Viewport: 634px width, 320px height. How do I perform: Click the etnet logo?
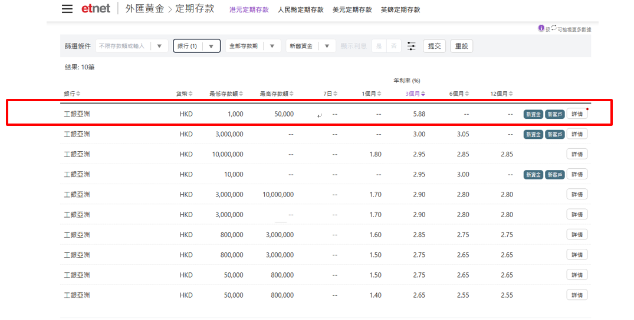[96, 8]
